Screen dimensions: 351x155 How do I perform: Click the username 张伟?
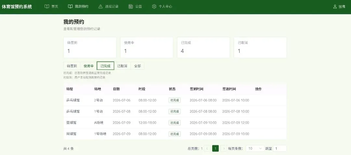click(x=342, y=7)
